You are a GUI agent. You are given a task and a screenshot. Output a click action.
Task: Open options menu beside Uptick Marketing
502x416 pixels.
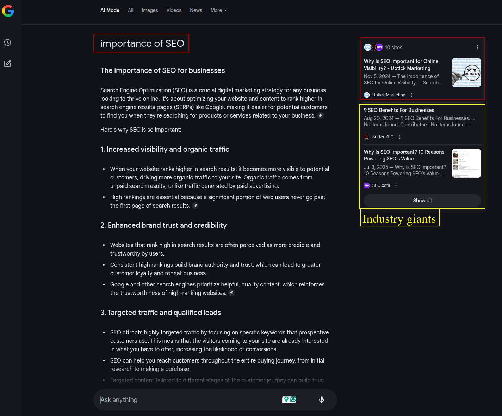coord(411,95)
